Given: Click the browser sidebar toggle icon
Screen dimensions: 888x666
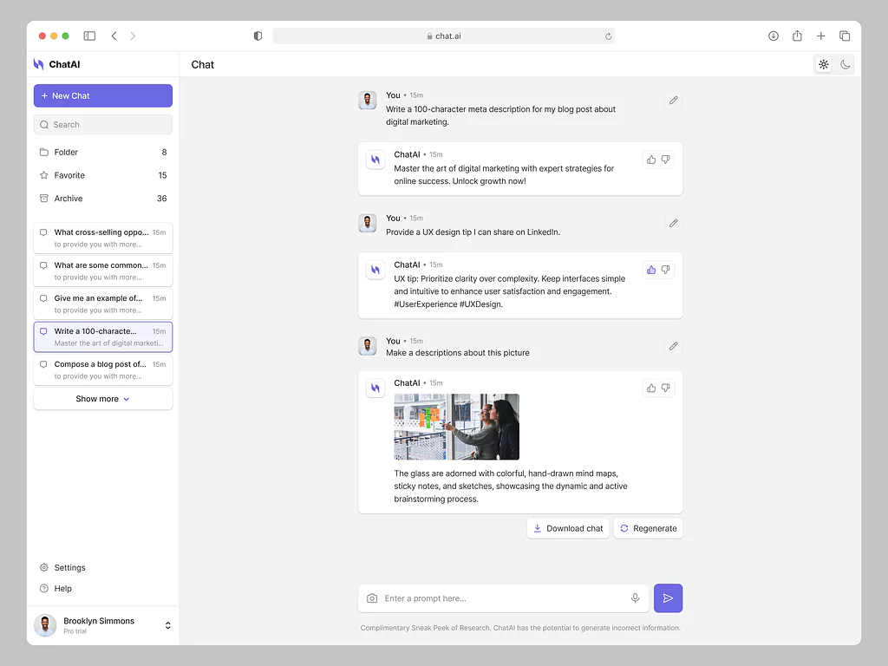Looking at the screenshot, I should click(x=89, y=36).
